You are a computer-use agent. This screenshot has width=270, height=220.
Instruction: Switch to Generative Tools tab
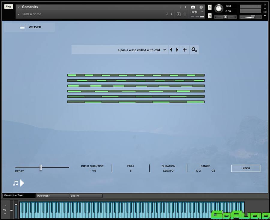19,195
